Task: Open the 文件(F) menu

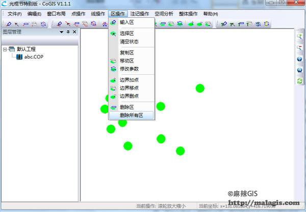Action: [15, 14]
